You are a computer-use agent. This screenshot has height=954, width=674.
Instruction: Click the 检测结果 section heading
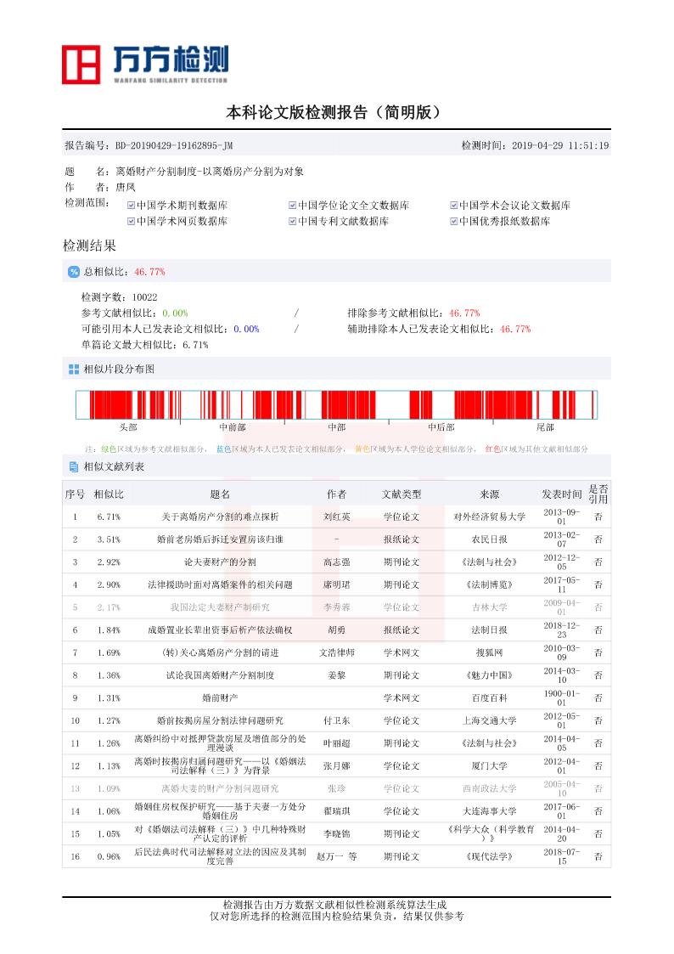[89, 246]
